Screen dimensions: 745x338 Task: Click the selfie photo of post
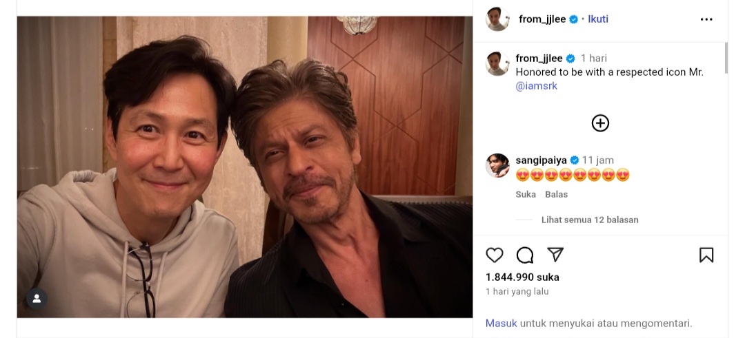(x=245, y=167)
